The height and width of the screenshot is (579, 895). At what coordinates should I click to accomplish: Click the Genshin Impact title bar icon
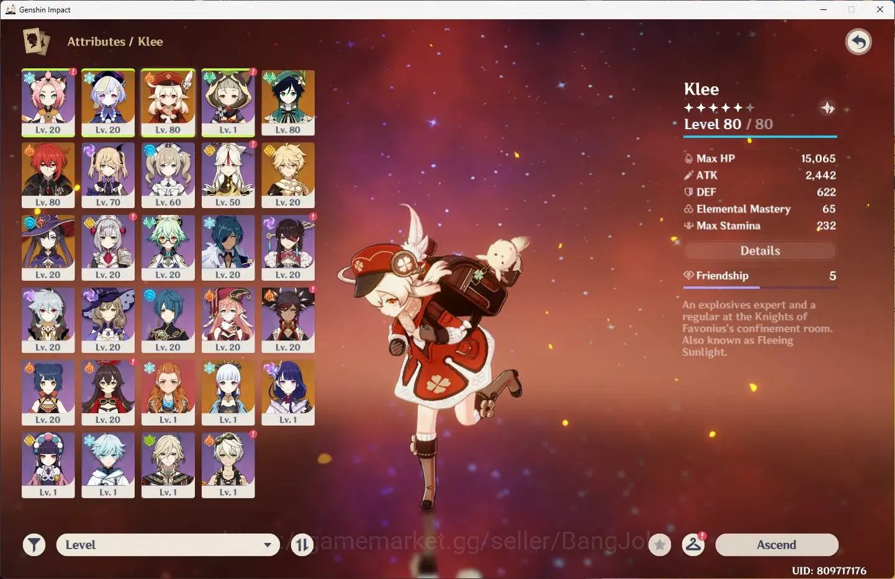pos(10,9)
